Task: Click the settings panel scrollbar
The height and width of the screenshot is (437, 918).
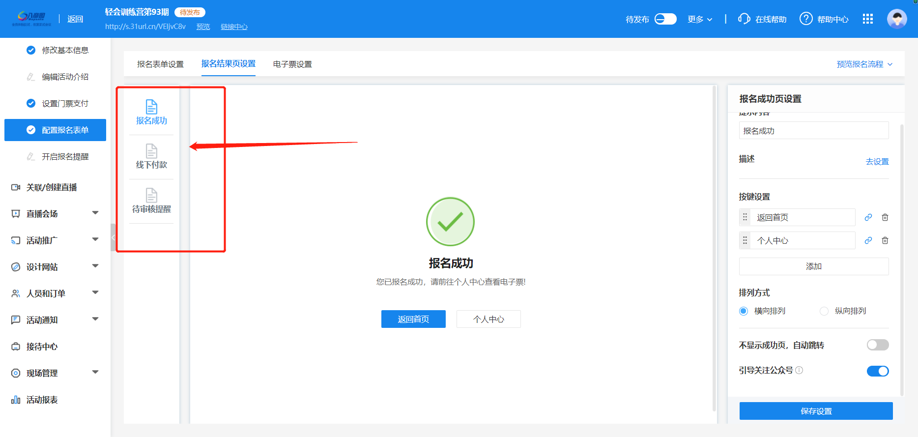Action: pyautogui.click(x=902, y=260)
